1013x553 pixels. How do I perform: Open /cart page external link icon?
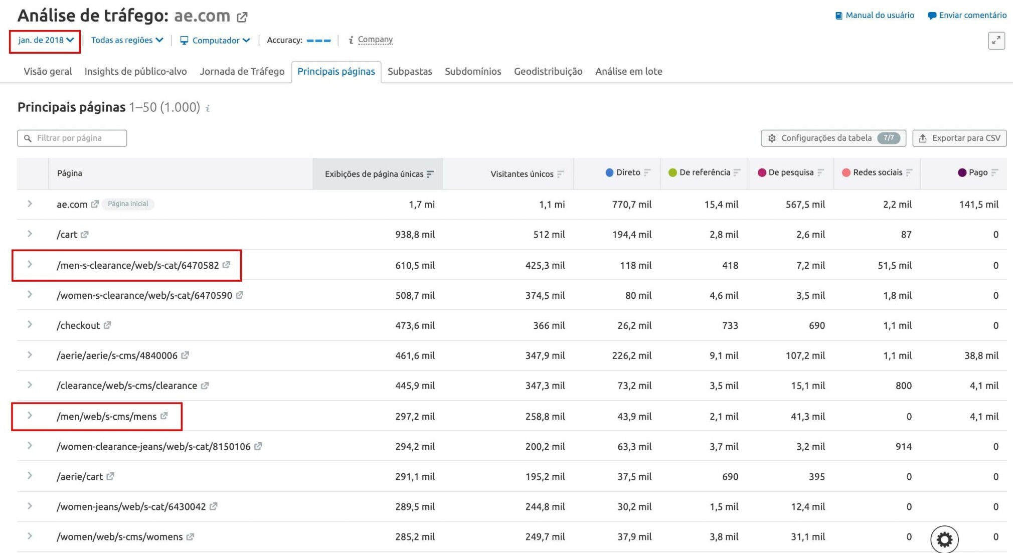pyautogui.click(x=85, y=234)
